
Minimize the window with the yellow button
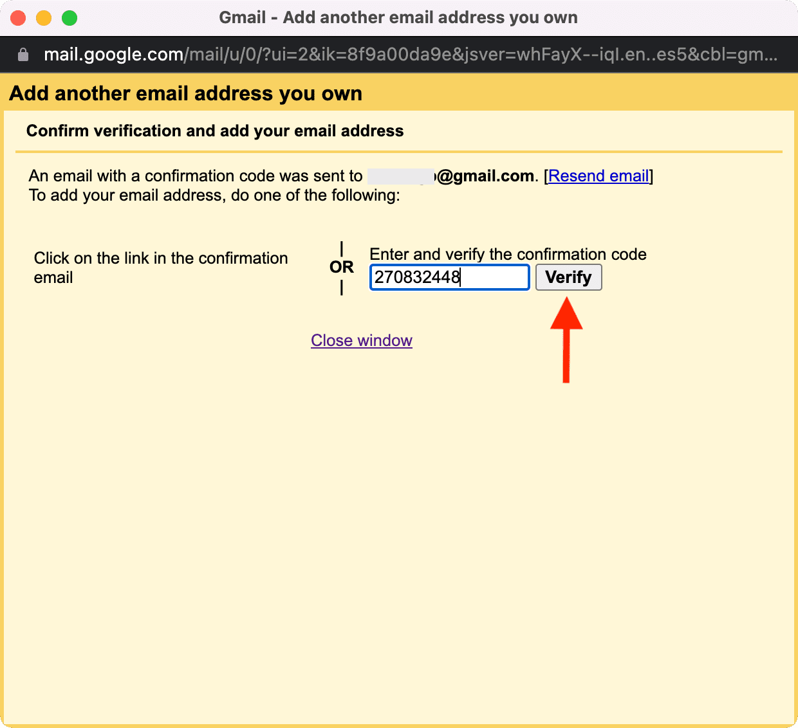pyautogui.click(x=44, y=18)
